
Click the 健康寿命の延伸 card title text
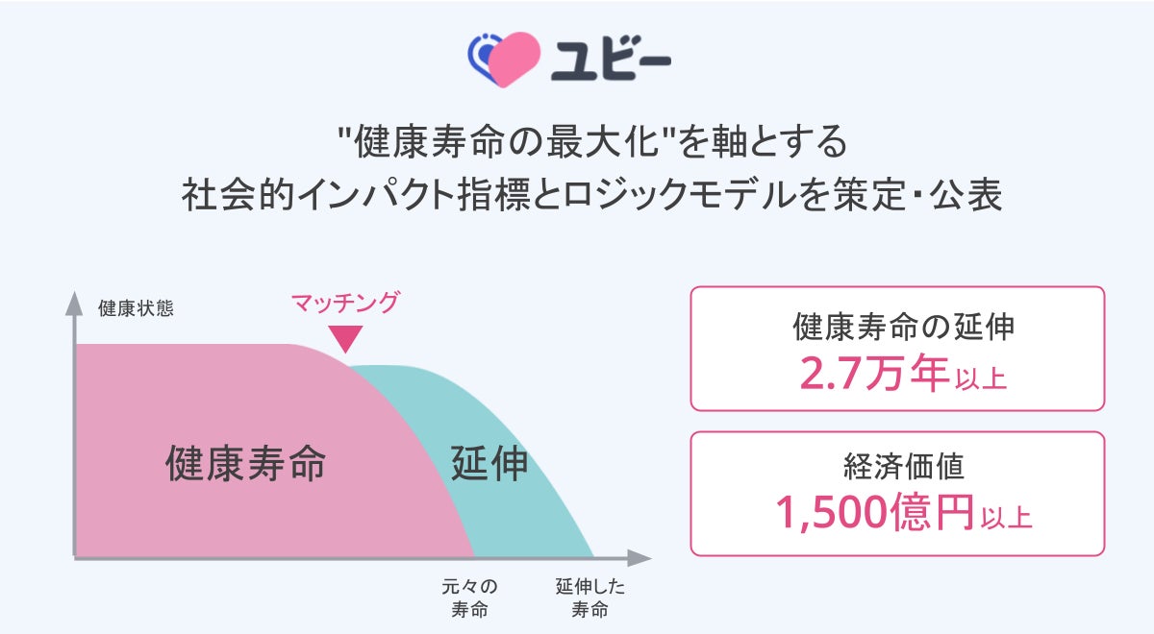click(x=903, y=326)
